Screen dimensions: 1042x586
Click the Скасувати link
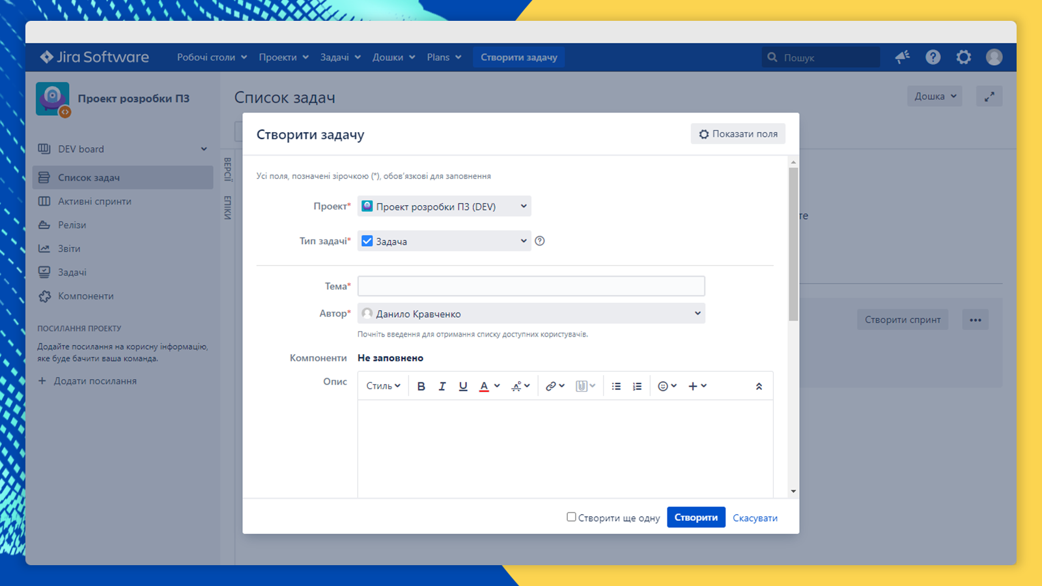pos(755,518)
